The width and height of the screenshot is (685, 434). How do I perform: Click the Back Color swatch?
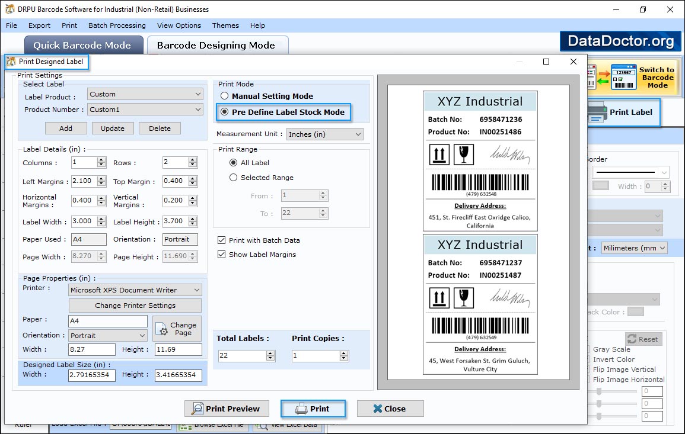click(x=636, y=312)
